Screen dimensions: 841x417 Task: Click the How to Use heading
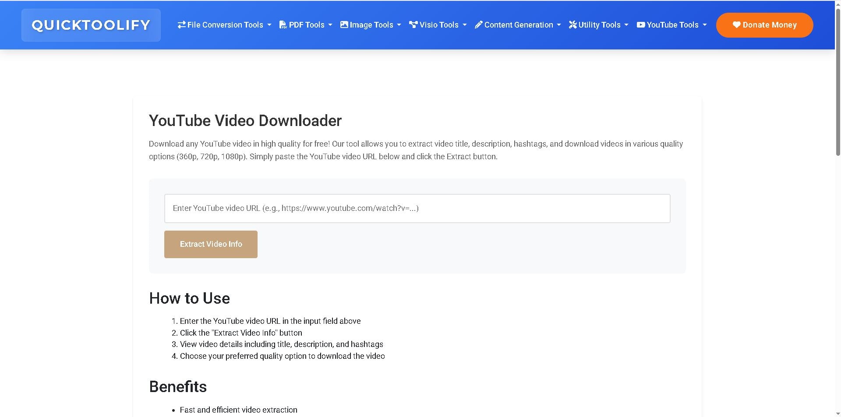[x=189, y=298]
